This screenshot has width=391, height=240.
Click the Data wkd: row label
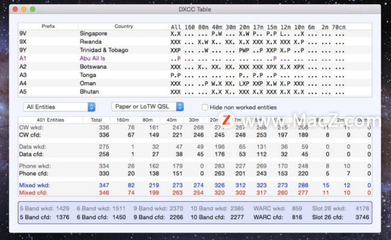(x=33, y=147)
